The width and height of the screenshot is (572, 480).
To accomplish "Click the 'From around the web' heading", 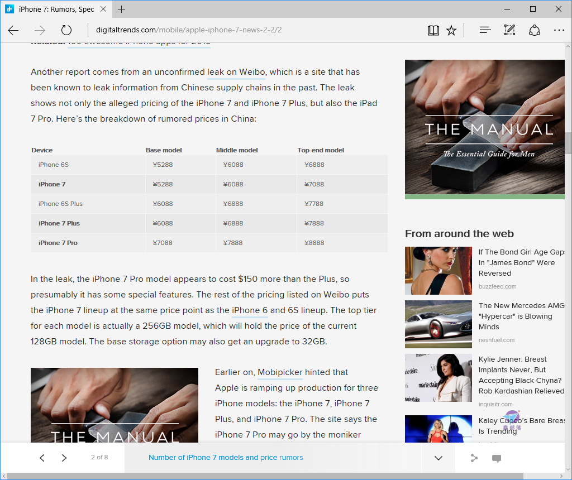I will (x=459, y=234).
